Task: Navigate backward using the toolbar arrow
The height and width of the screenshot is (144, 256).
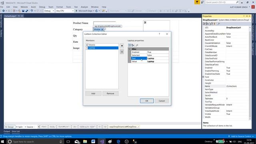Action: [3, 11]
